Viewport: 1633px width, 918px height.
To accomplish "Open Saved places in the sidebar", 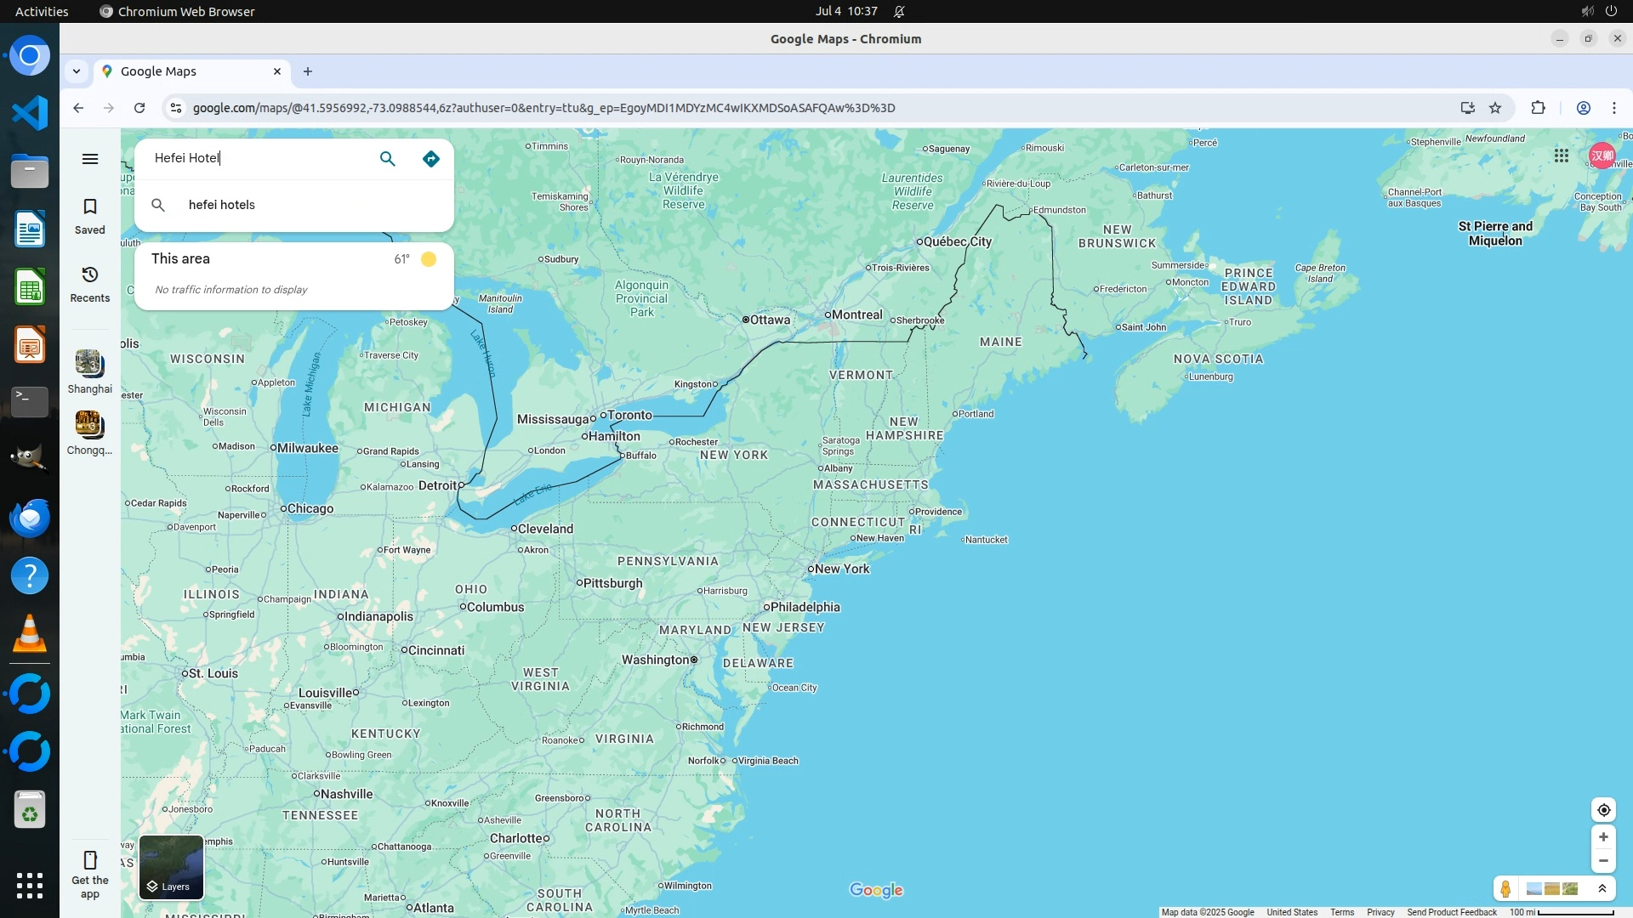I will pyautogui.click(x=89, y=216).
